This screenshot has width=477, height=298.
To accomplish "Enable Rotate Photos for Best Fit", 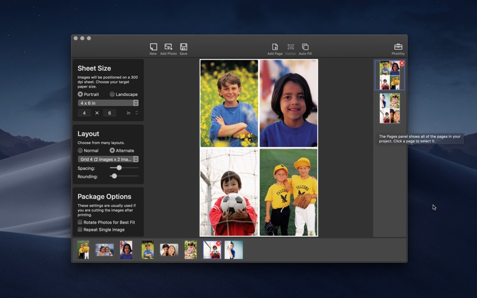I will 80,222.
